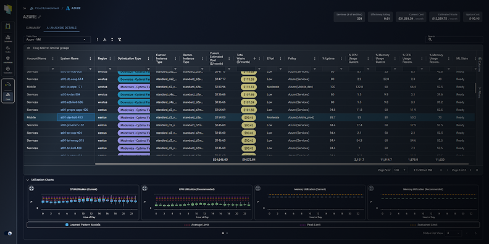Expand CPU Utilization (Current) chart fullscreen

pos(31,189)
